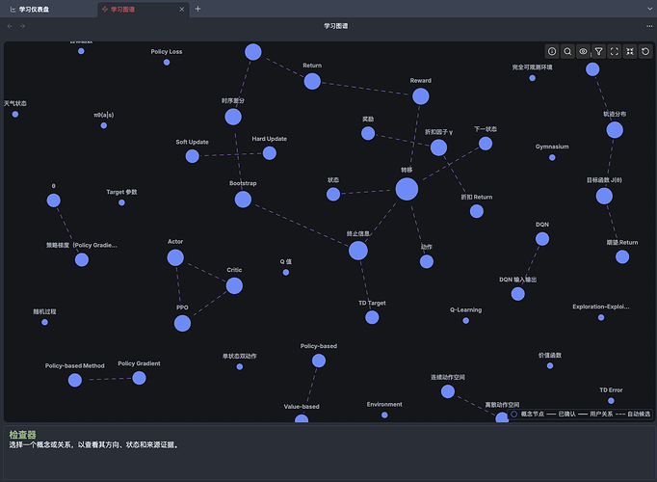Screen dimensions: 657x482
Task: Select the Soft Update node
Action: tap(193, 156)
